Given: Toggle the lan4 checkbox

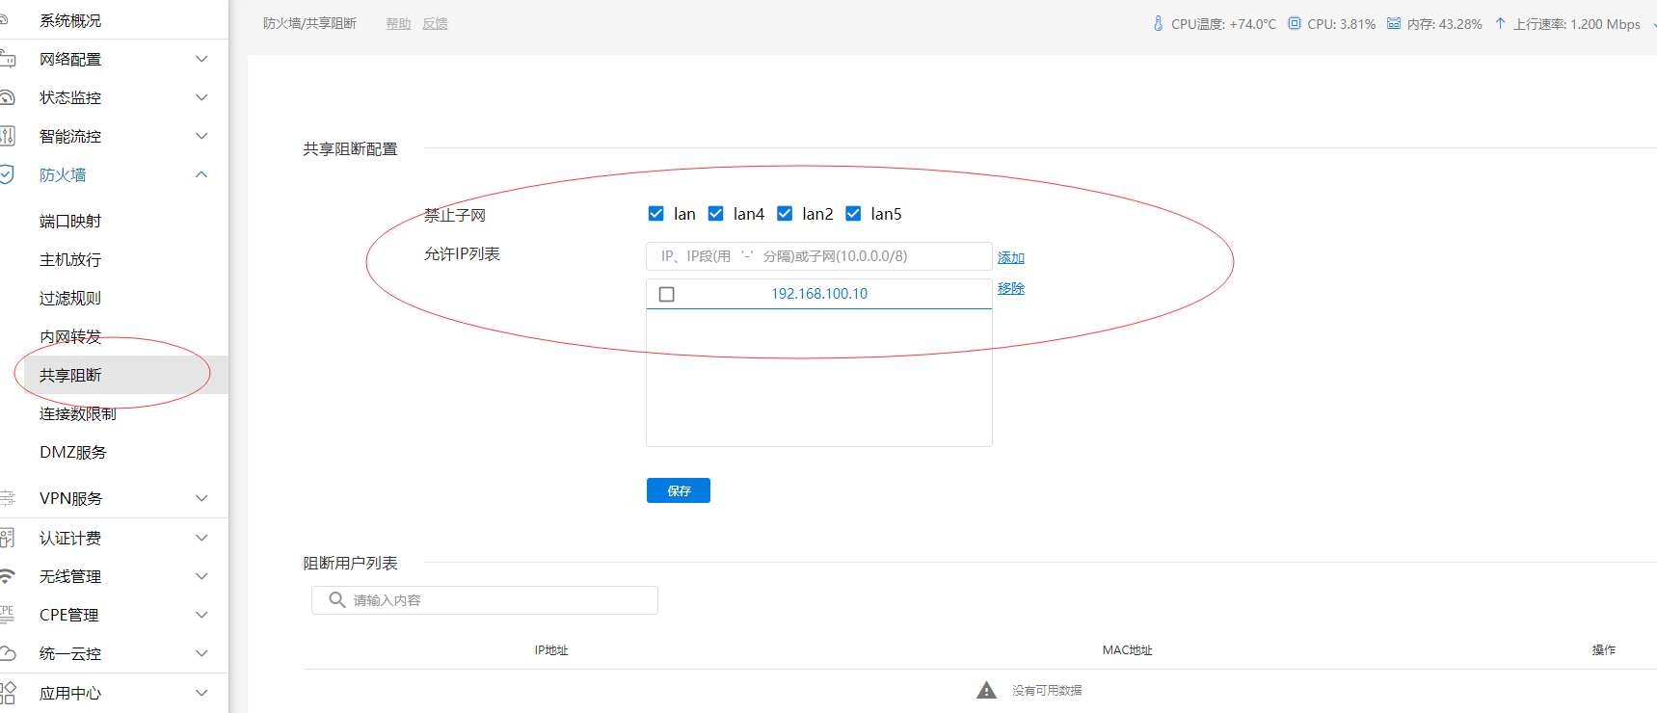Looking at the screenshot, I should [x=716, y=214].
